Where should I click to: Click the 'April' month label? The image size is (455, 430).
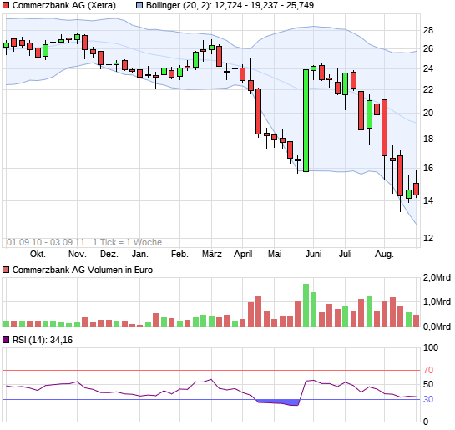click(x=243, y=254)
